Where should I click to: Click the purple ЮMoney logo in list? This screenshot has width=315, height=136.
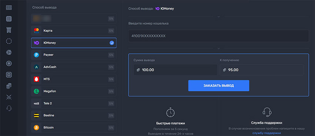coord(36,43)
